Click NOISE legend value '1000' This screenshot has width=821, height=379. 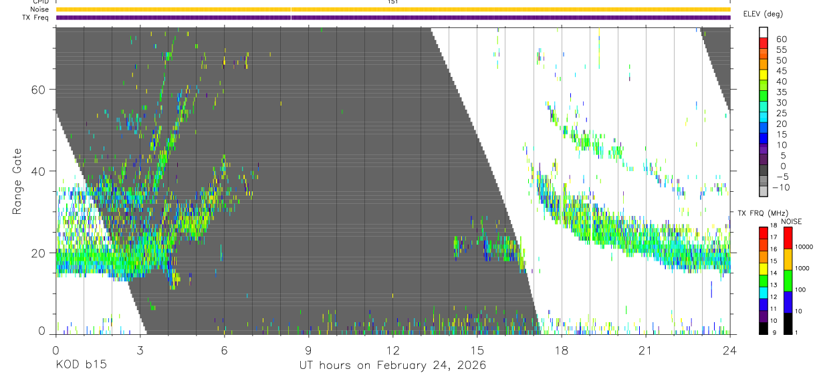(802, 268)
